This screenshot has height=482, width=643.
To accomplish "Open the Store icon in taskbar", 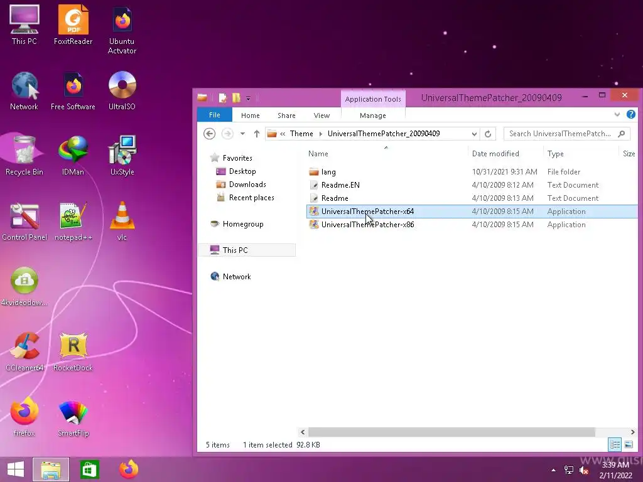I will (x=89, y=469).
